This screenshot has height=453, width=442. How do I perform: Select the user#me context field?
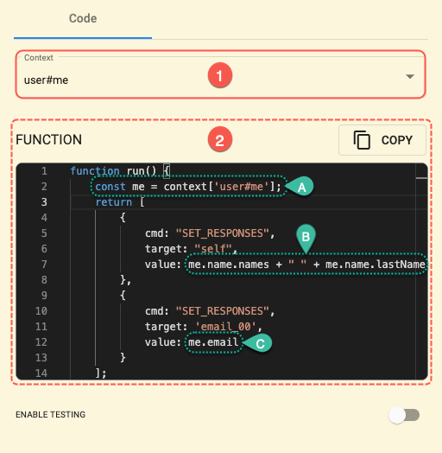coord(220,74)
